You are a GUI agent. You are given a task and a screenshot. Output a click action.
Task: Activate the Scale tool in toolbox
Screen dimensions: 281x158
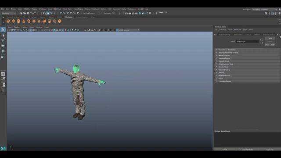coord(3,57)
